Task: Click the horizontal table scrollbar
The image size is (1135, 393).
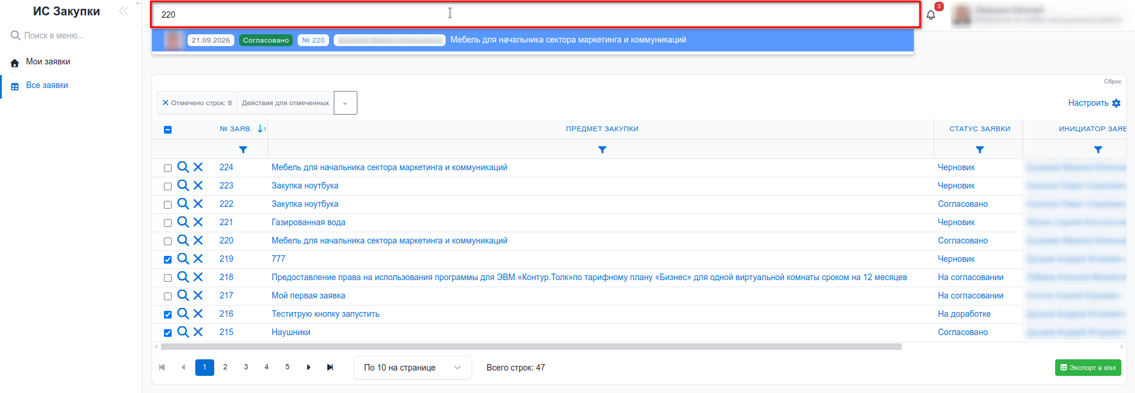Action: [x=531, y=347]
